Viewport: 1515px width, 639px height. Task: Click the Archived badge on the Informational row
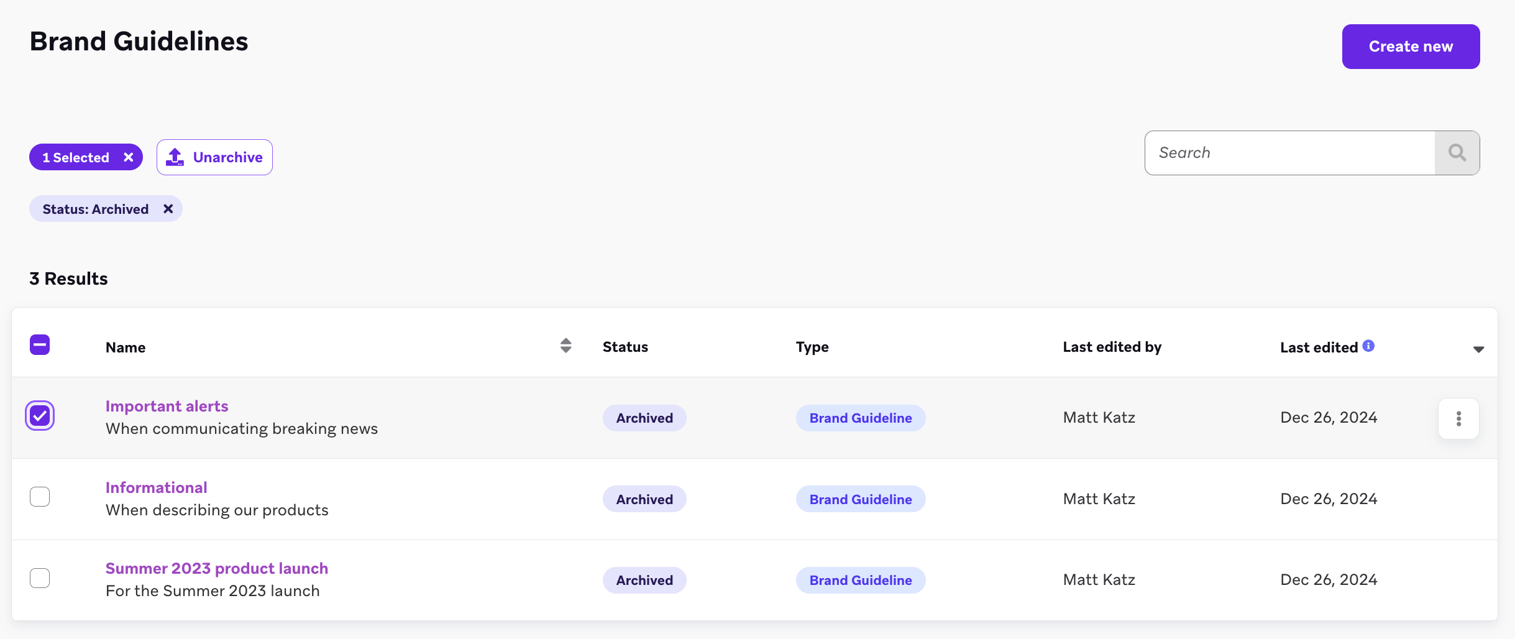pos(644,499)
